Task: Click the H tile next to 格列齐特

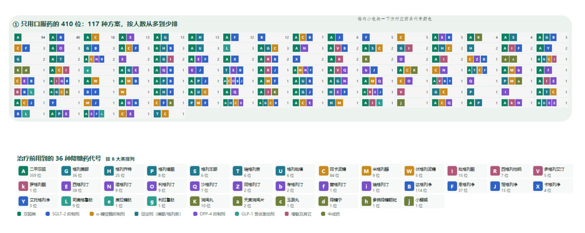Action: point(109,172)
